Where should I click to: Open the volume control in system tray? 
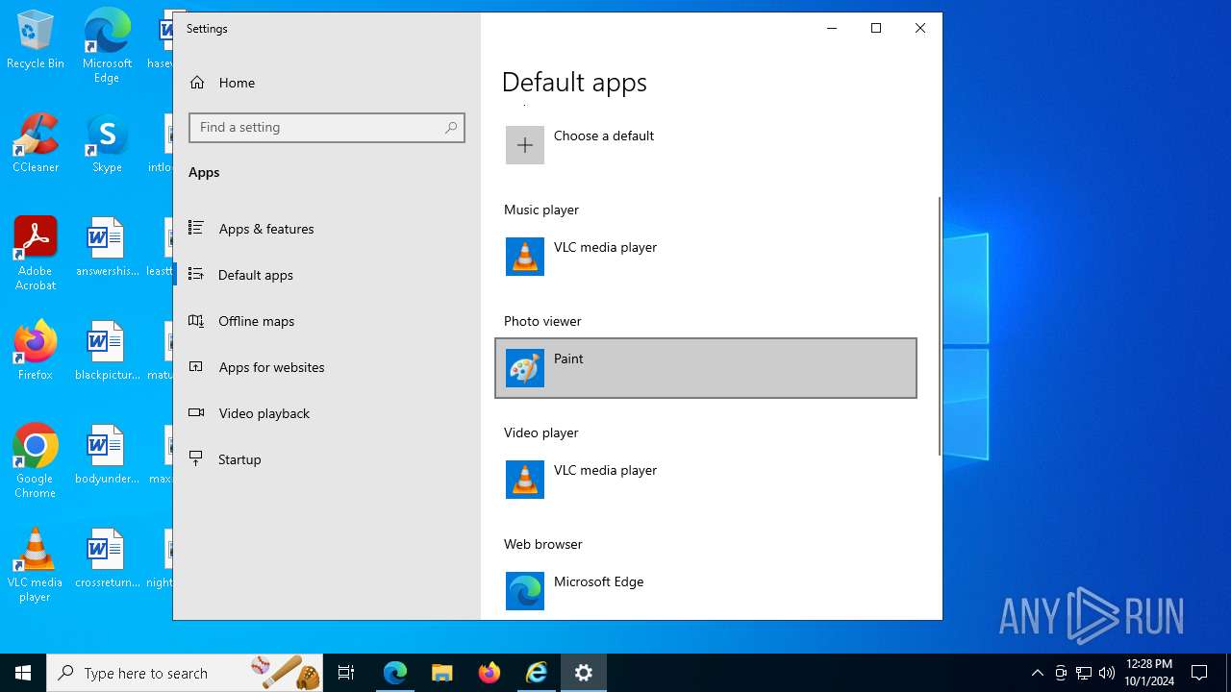click(1107, 673)
